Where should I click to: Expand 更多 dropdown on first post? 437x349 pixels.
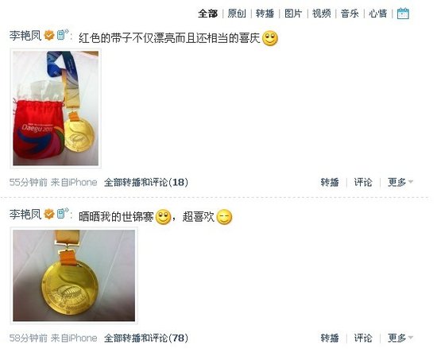point(400,182)
